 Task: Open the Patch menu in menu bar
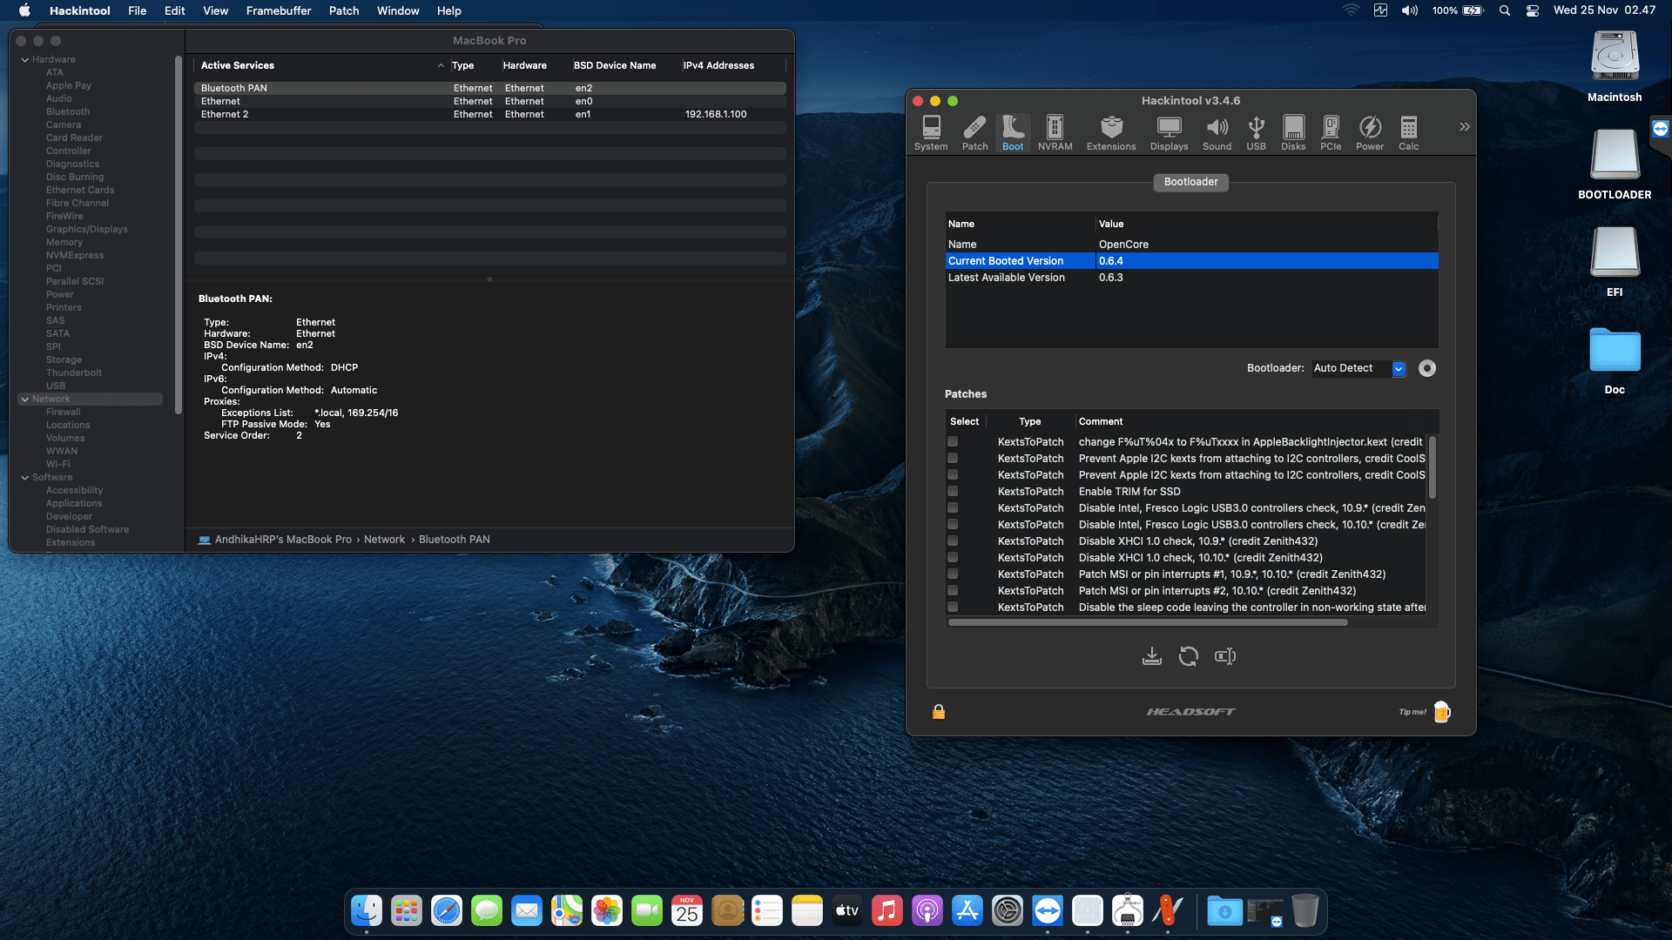(x=343, y=10)
